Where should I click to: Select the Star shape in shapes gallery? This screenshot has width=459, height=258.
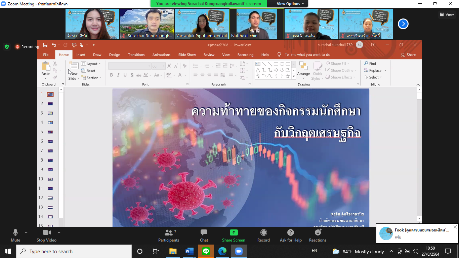[x=288, y=76]
